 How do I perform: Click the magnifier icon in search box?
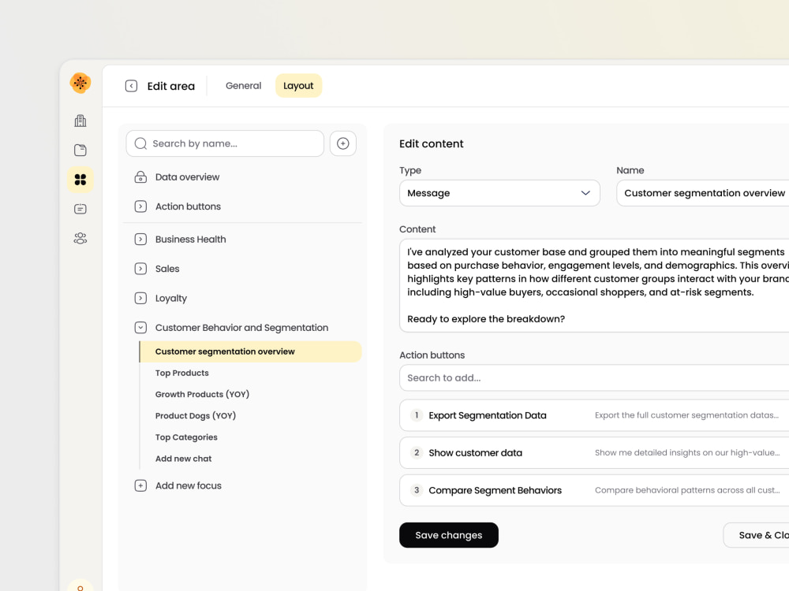141,143
